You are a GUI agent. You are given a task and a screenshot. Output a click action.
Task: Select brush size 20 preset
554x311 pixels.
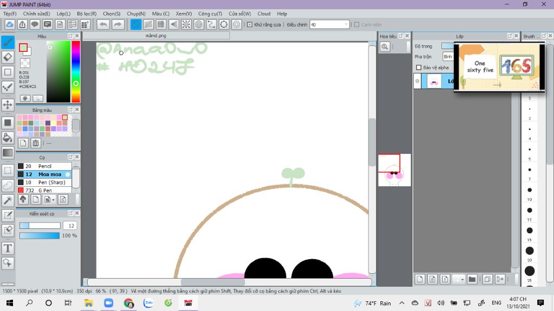coord(529,251)
